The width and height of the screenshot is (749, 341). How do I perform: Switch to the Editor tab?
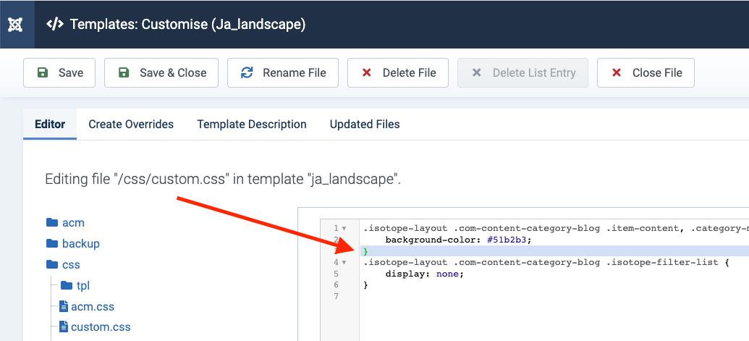(50, 124)
